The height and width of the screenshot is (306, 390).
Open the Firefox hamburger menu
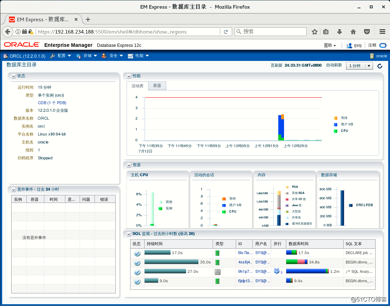(382, 32)
